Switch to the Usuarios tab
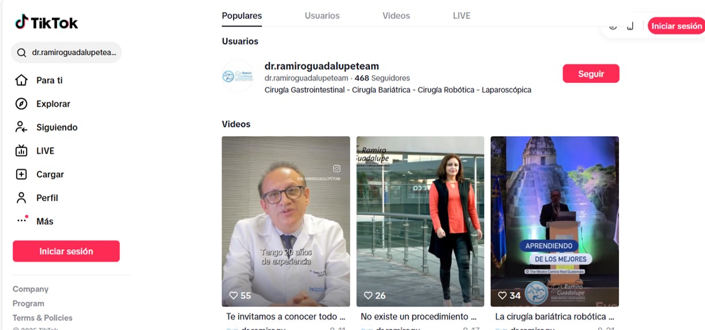705x330 pixels. [x=322, y=16]
